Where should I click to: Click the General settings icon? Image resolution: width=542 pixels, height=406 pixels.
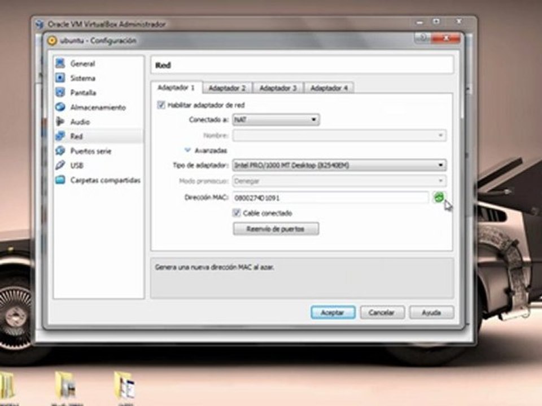pos(60,63)
